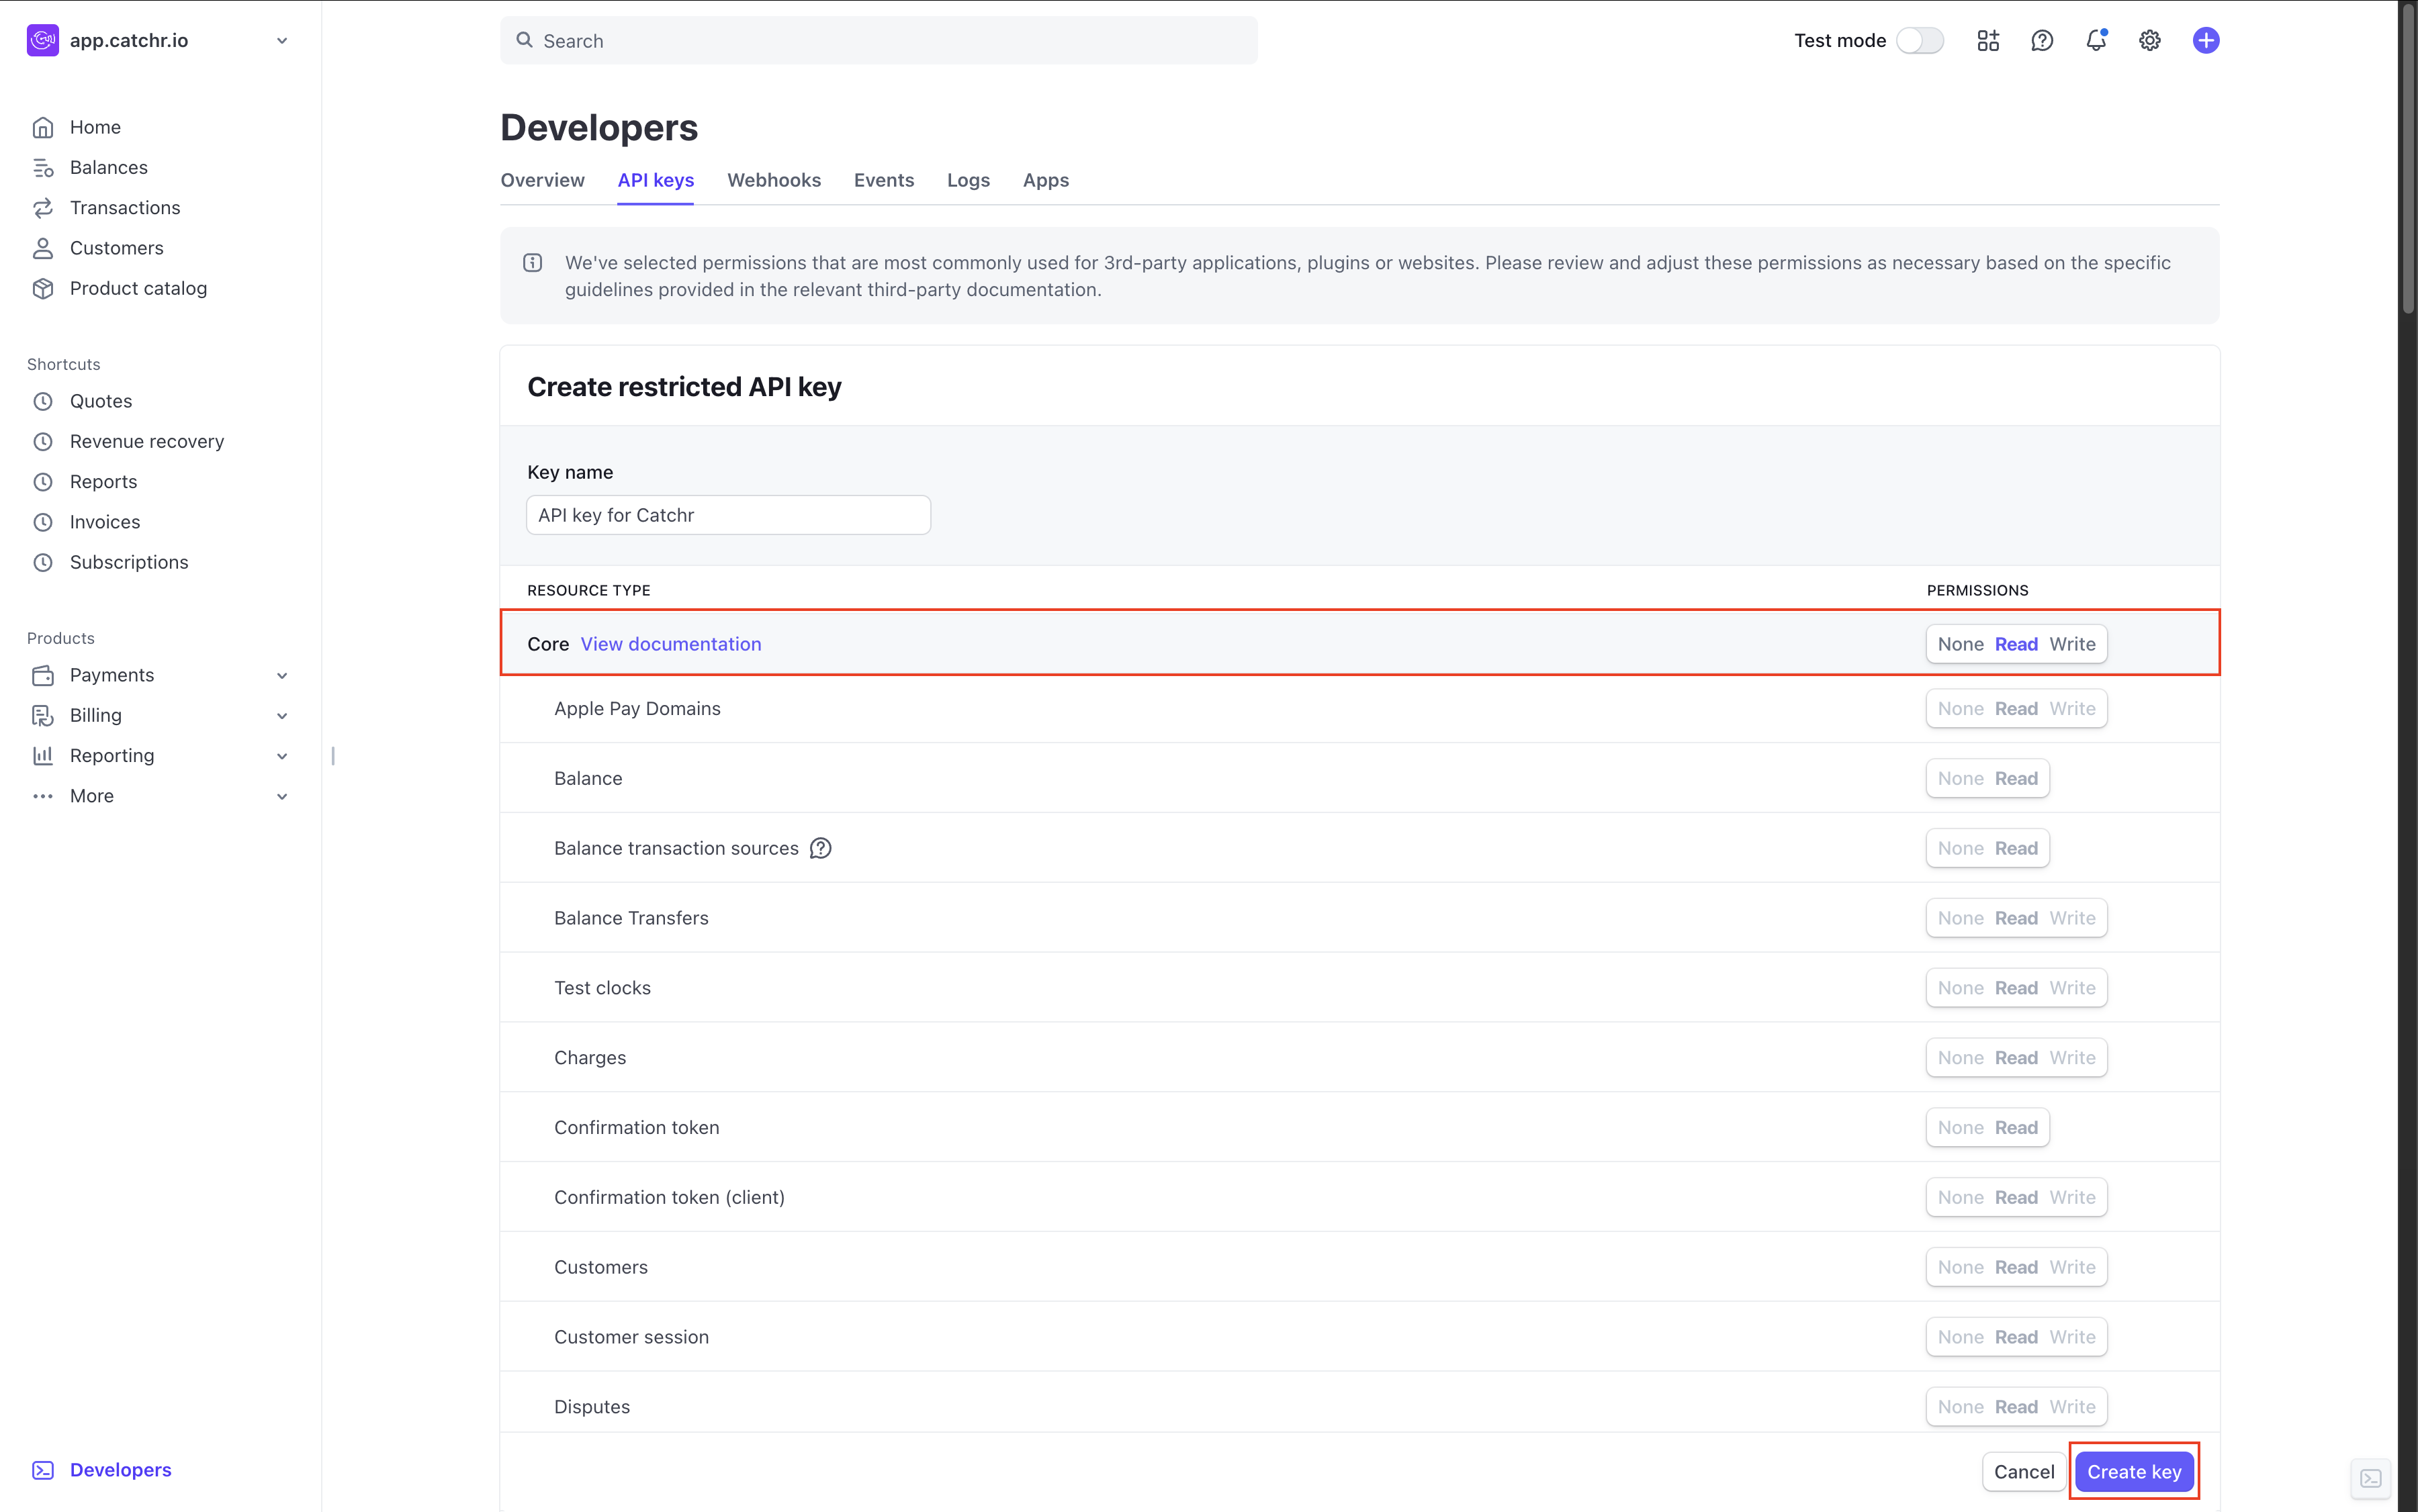Viewport: 2418px width, 1512px height.
Task: Click the page vertical scrollbar
Action: [2407, 160]
